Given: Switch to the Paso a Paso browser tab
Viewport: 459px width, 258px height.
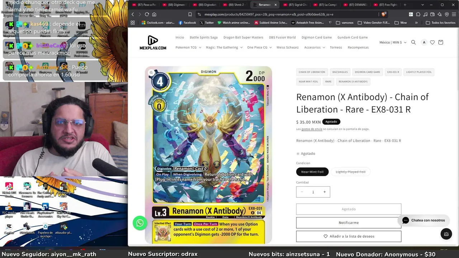Looking at the screenshot, I should pyautogui.click(x=144, y=5).
